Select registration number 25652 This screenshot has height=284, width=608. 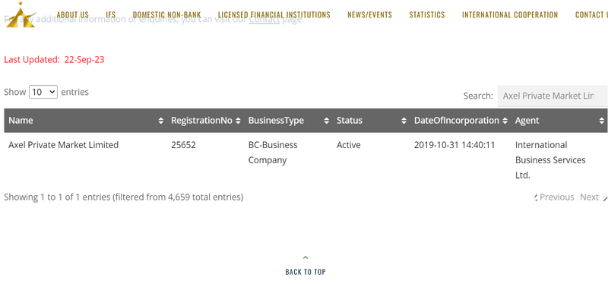[183, 145]
